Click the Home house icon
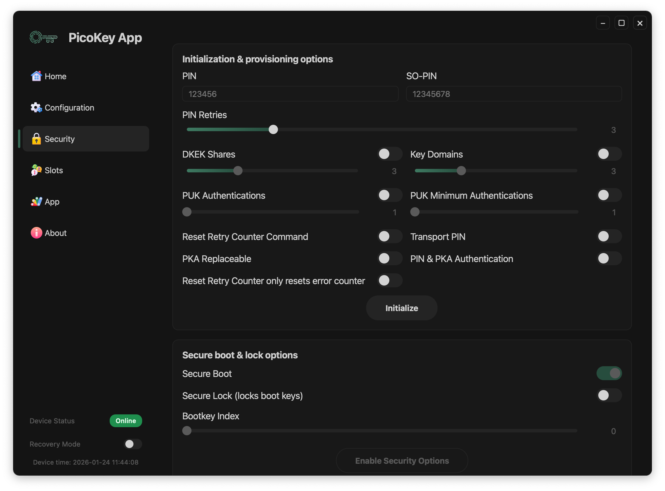The width and height of the screenshot is (665, 491). [x=36, y=76]
